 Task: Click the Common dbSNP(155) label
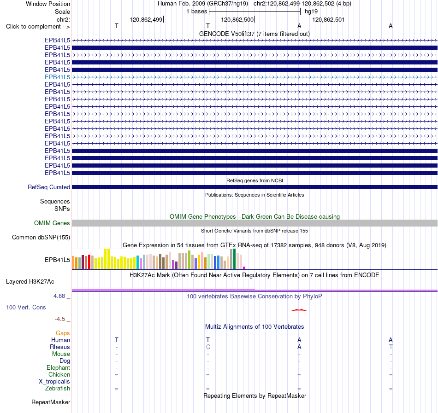pyautogui.click(x=41, y=237)
